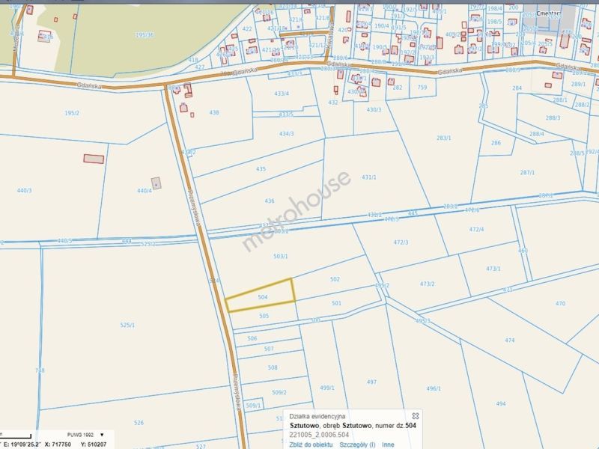Click parcel label 509/2
The width and height of the screenshot is (599, 449).
point(279,392)
